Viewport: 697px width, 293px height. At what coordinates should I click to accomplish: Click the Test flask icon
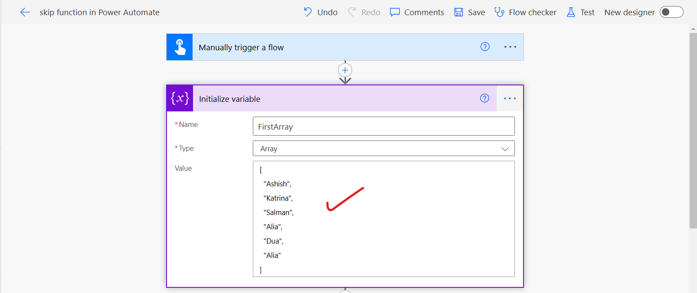click(x=571, y=12)
